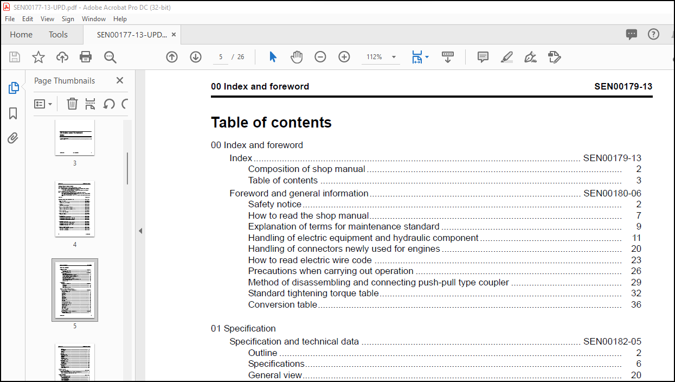Viewport: 675px width, 382px height.
Task: Open the Sign menu
Action: (68, 18)
